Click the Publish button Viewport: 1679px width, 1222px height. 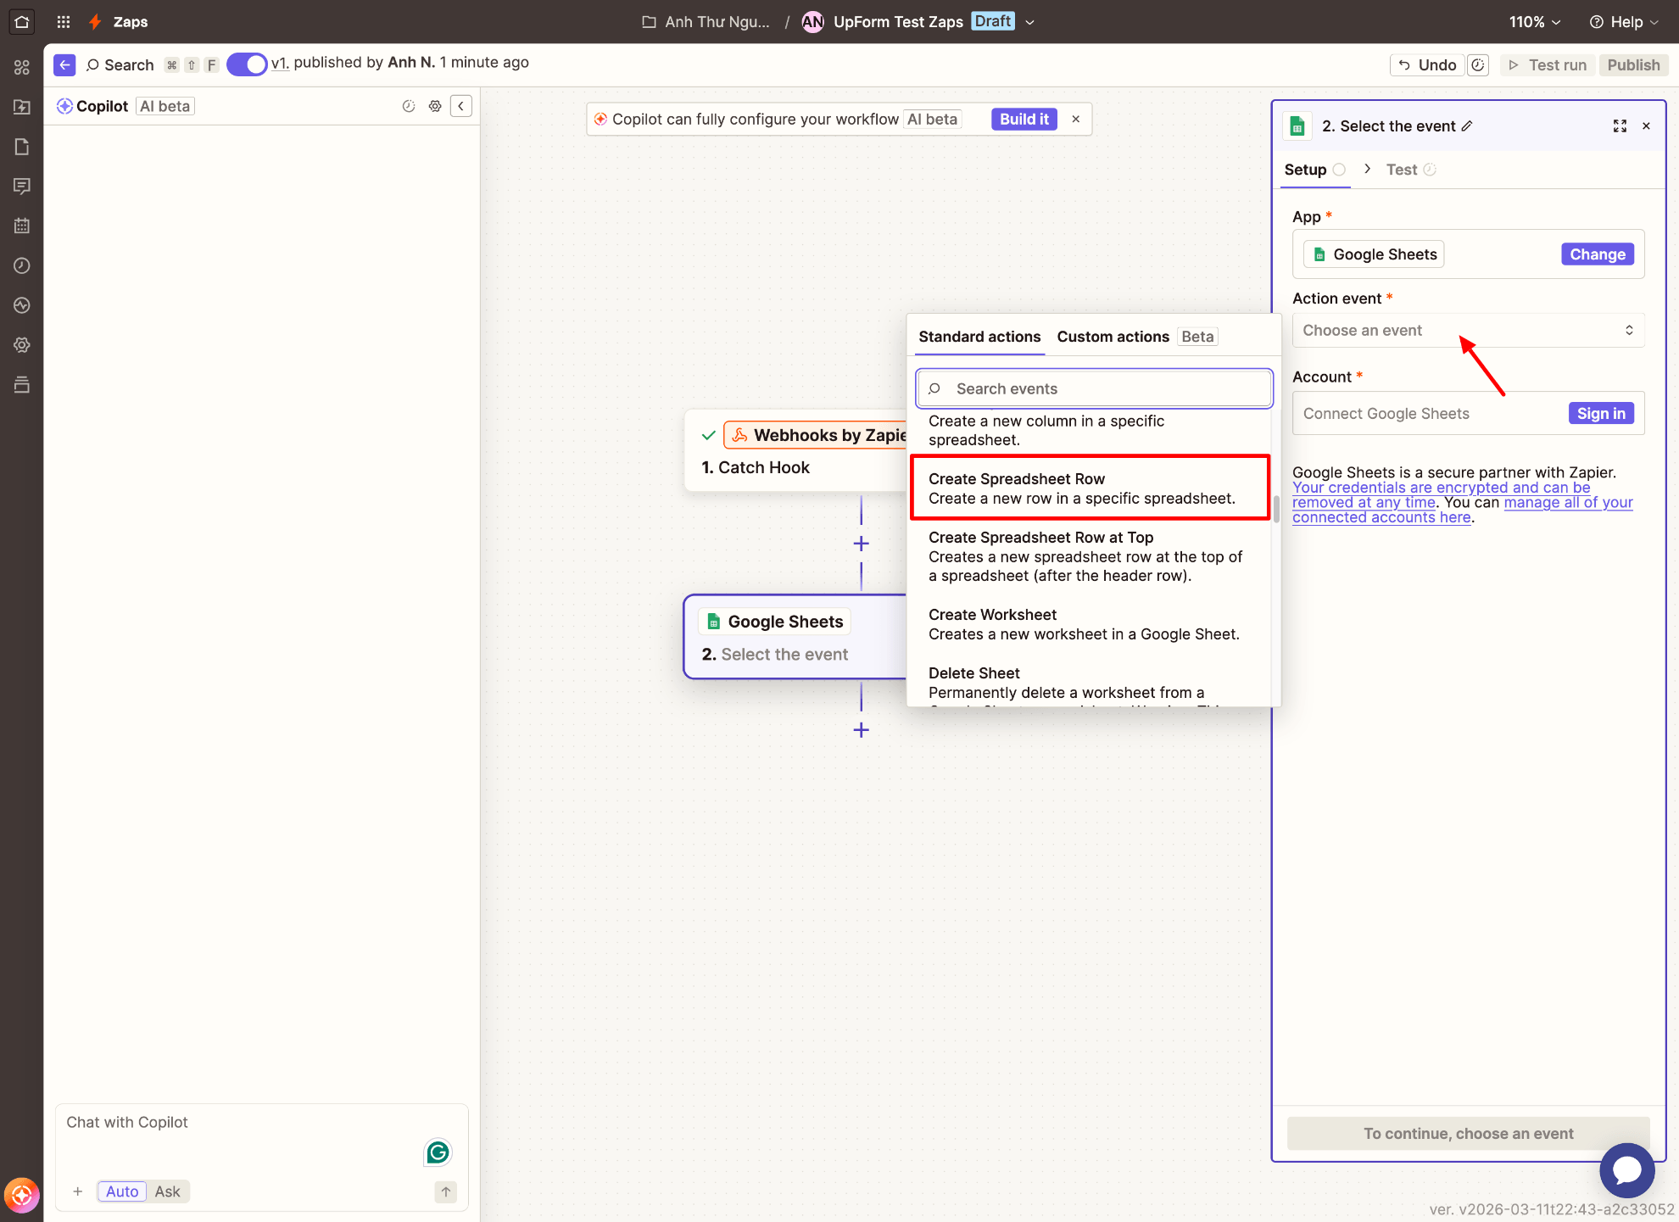coord(1634,65)
